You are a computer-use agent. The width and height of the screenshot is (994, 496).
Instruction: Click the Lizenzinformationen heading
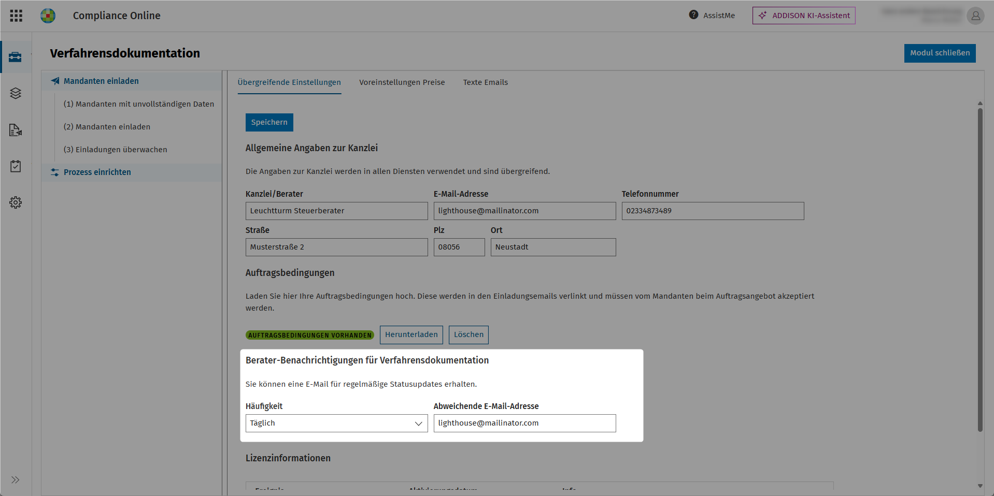[x=288, y=458]
